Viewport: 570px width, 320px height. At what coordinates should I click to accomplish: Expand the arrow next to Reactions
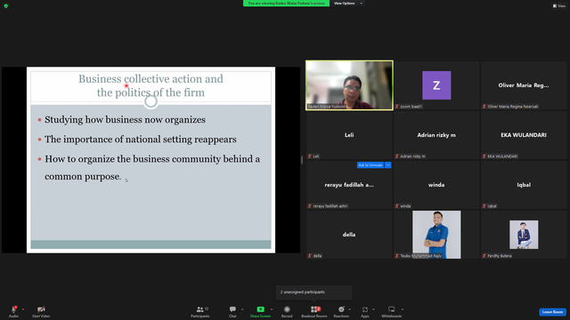pyautogui.click(x=349, y=309)
